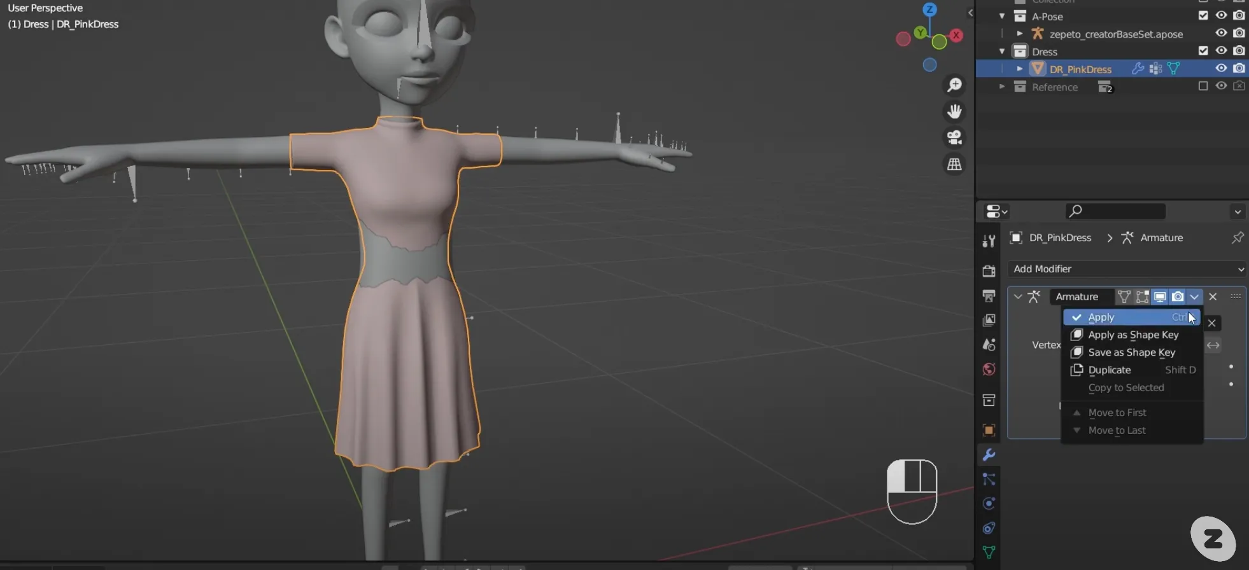
Task: Click mesh data triangle icon on DR_PinkDress row
Action: coord(1173,69)
